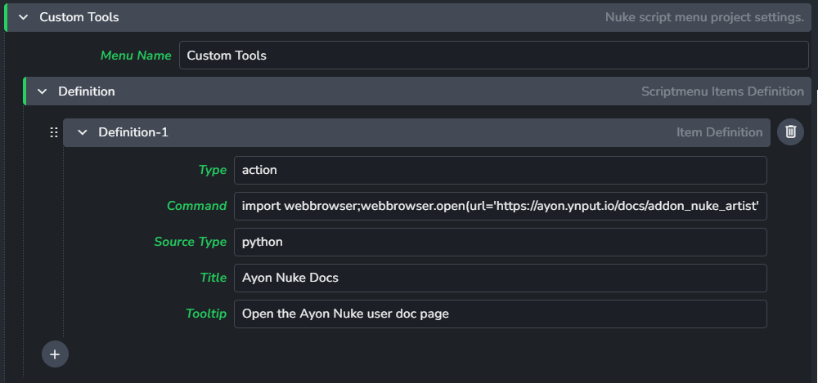Delete Definition-1 using the trash icon
This screenshot has height=383, width=818.
(790, 131)
